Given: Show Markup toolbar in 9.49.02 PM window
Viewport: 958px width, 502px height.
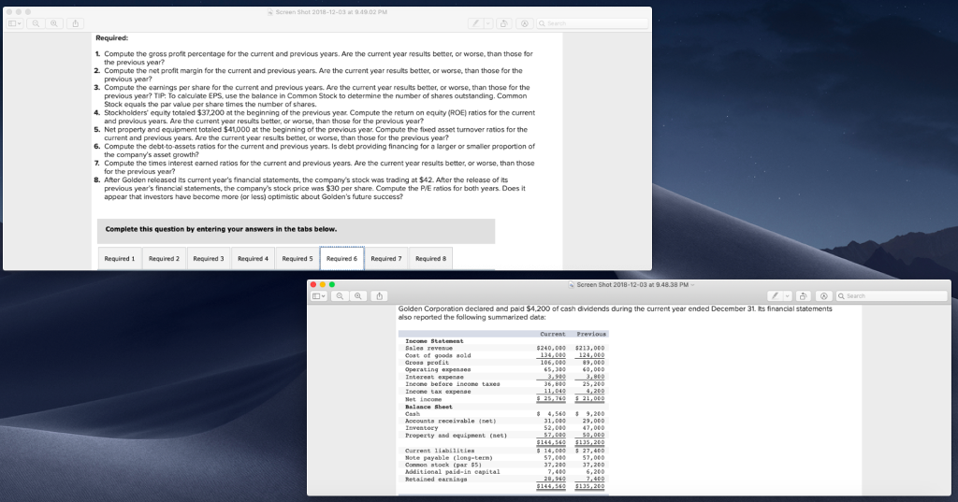Looking at the screenshot, I should pyautogui.click(x=524, y=23).
